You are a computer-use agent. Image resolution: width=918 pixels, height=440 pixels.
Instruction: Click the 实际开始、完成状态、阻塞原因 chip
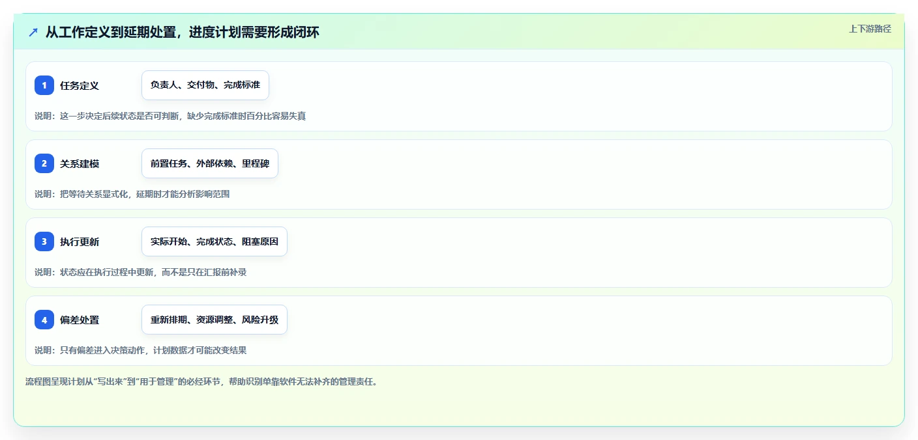coord(215,241)
